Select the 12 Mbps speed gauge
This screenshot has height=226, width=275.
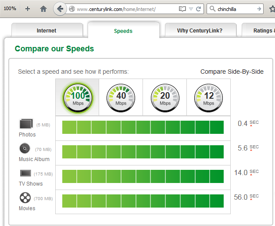[x=208, y=98]
